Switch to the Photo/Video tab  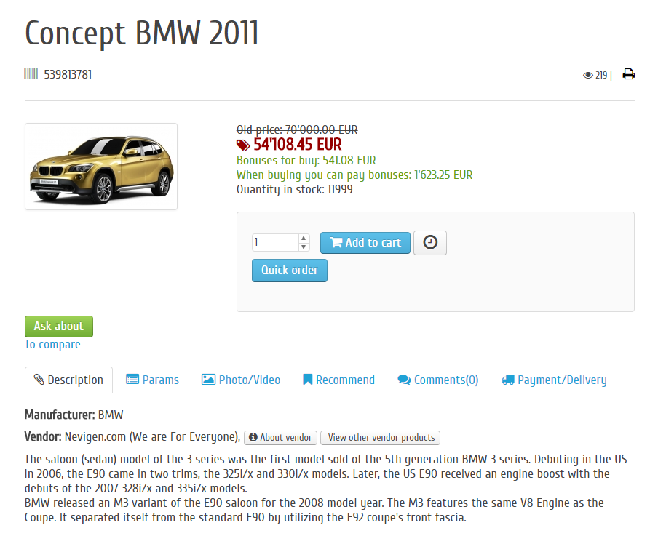point(241,380)
